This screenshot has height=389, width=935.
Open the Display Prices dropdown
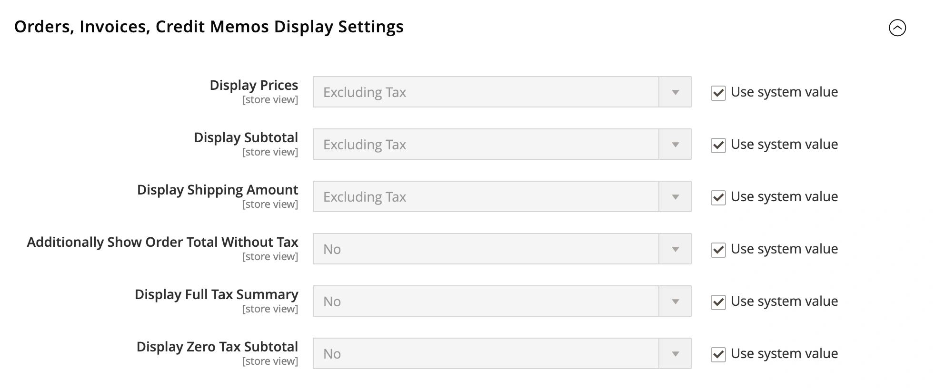tap(502, 92)
